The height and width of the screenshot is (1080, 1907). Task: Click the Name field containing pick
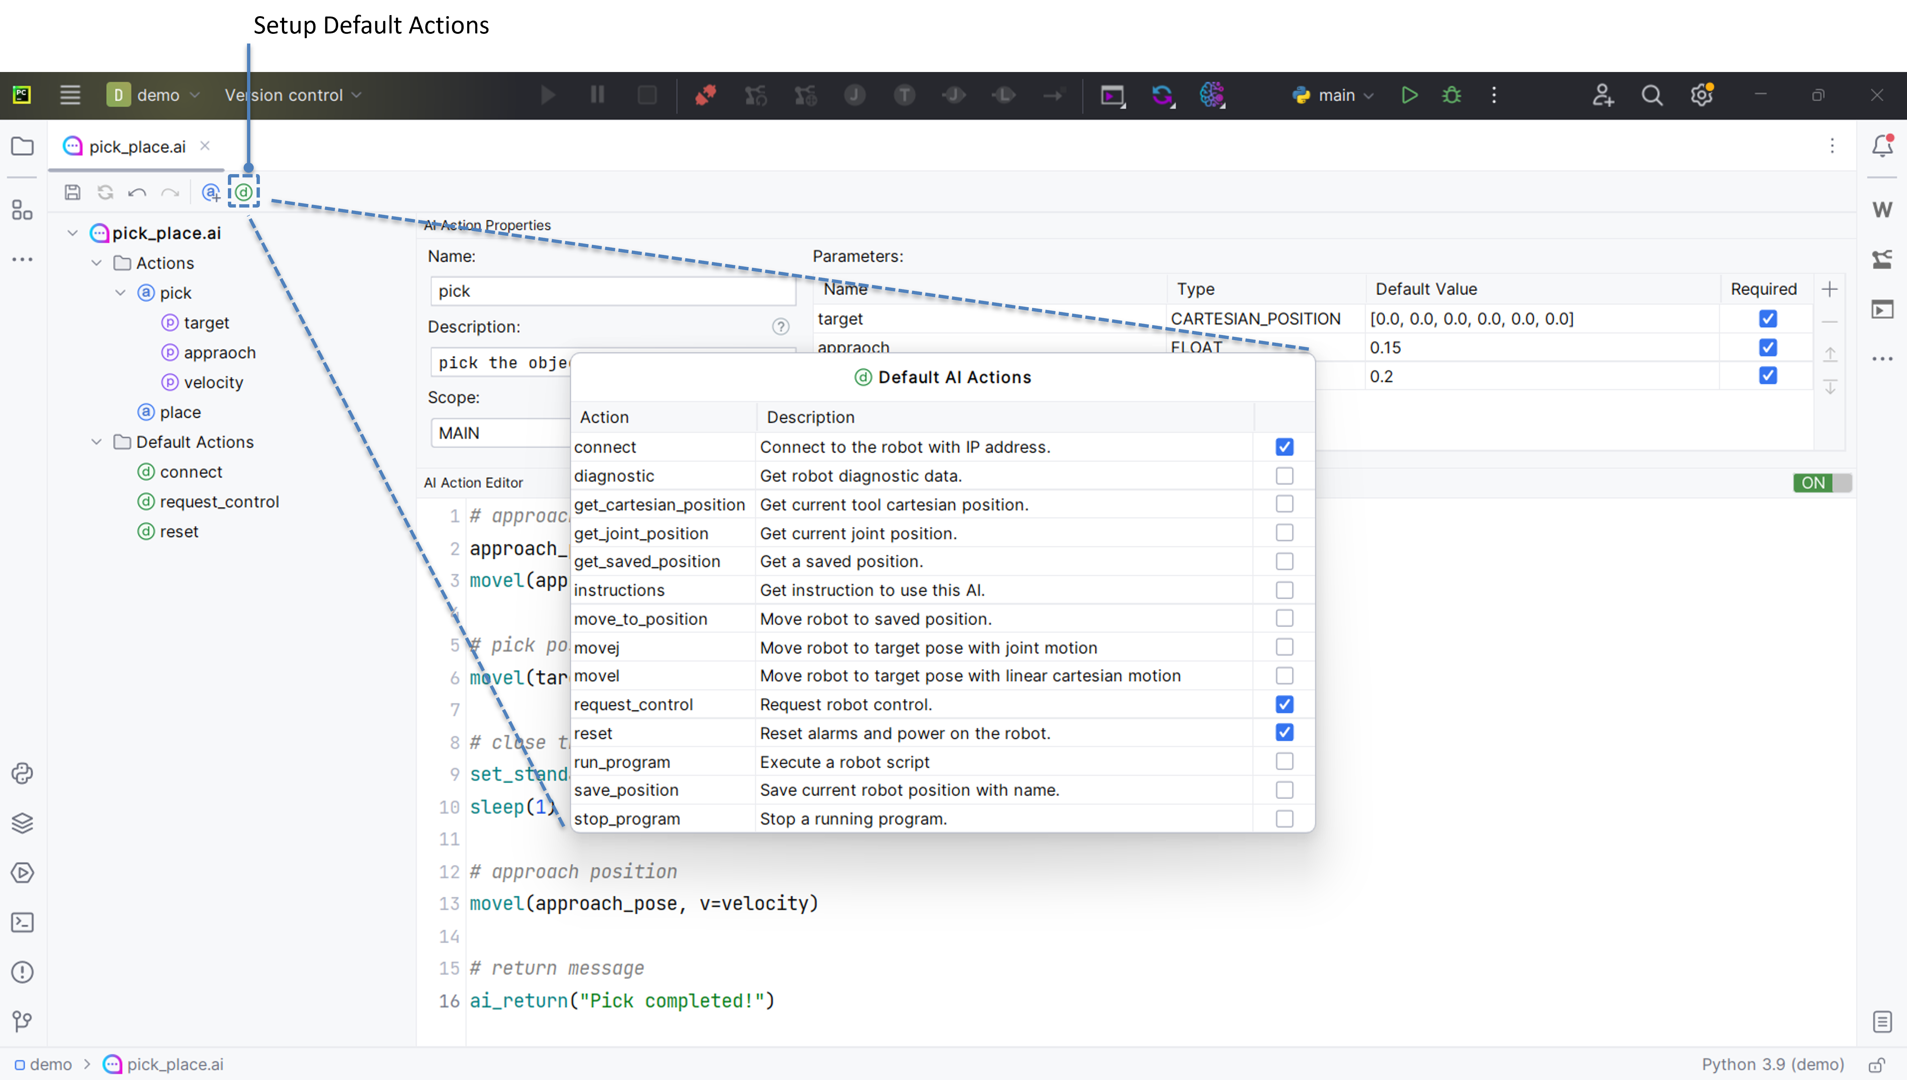[x=613, y=291]
